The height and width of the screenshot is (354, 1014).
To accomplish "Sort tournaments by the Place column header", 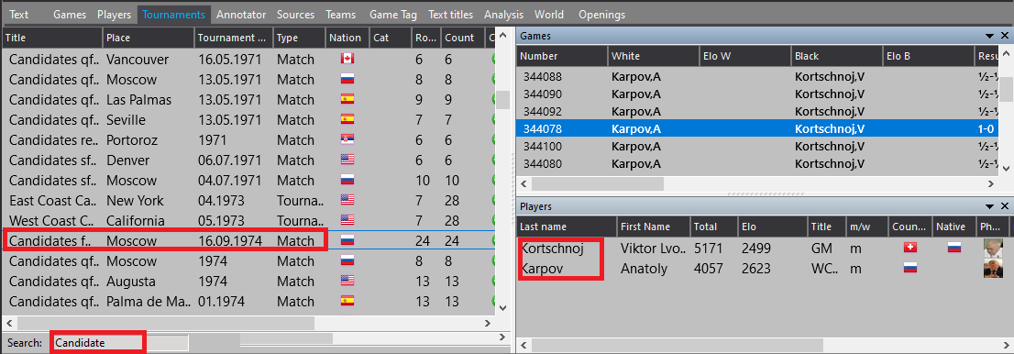I will (x=148, y=38).
